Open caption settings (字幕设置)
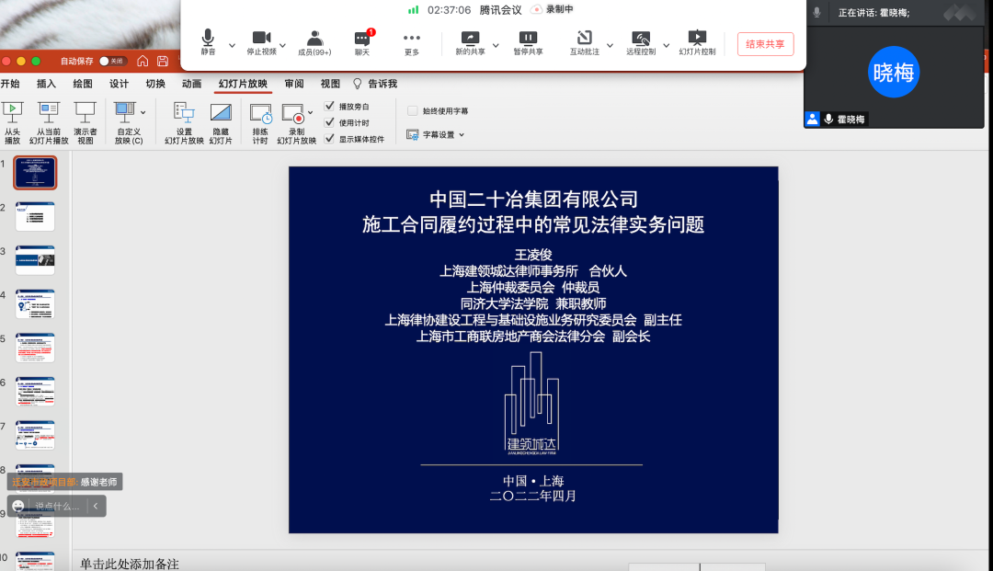The width and height of the screenshot is (993, 571). 435,135
